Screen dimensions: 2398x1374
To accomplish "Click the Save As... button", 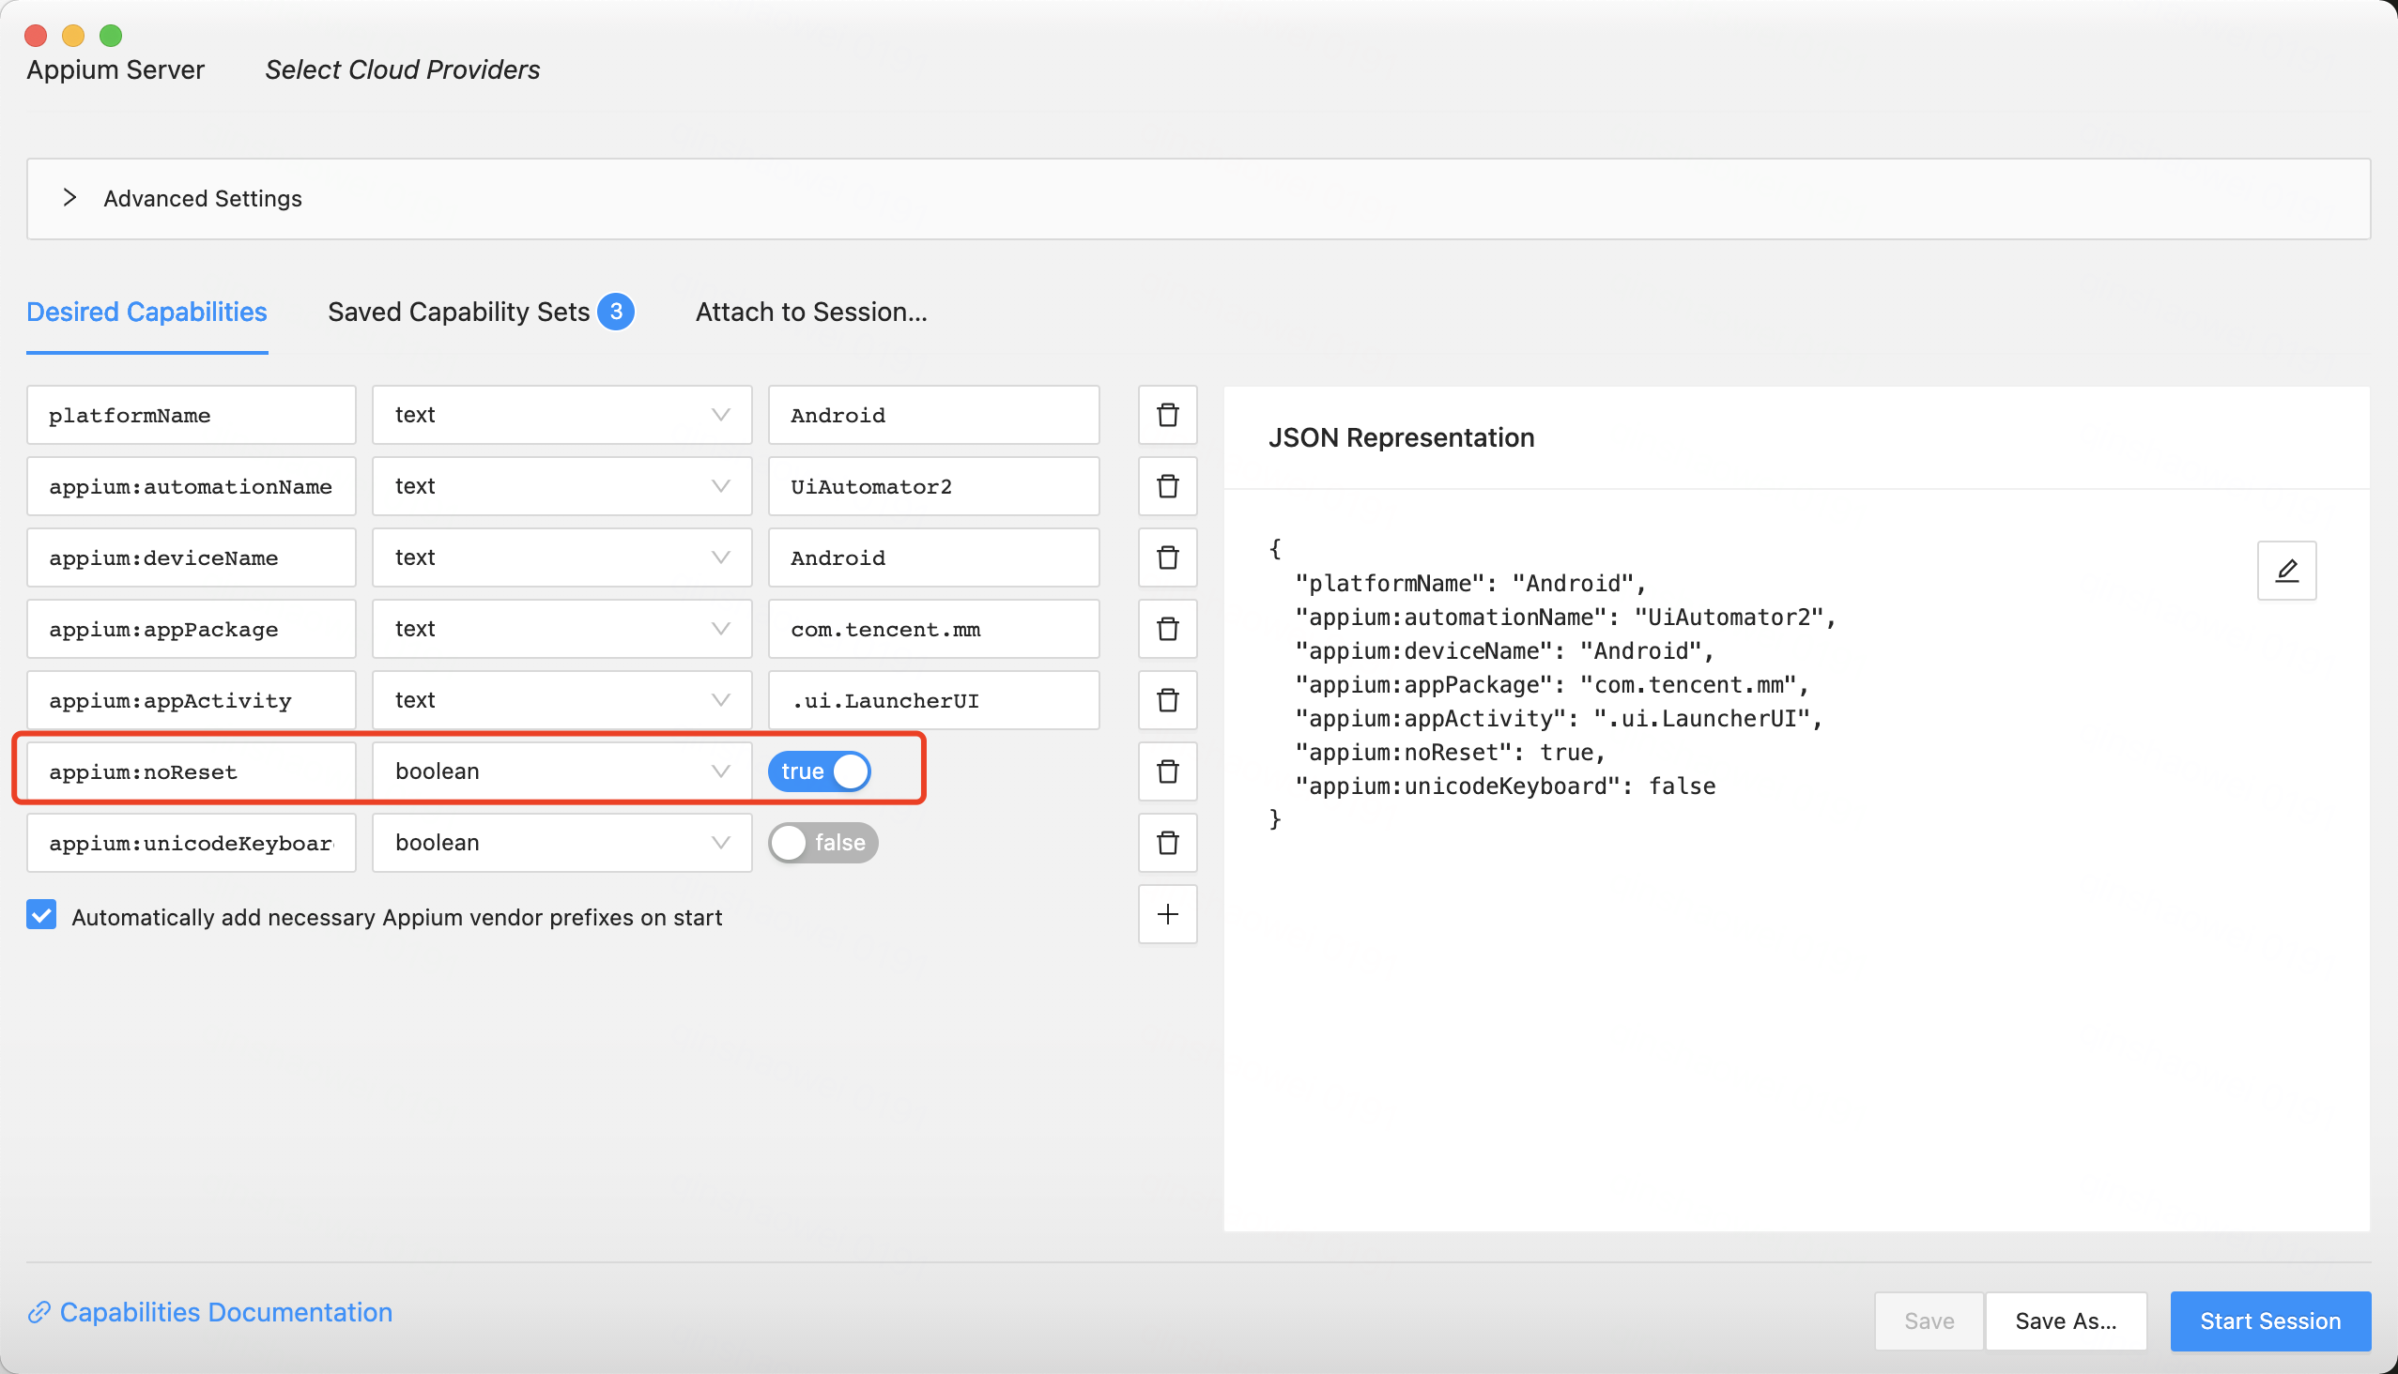I will (2065, 1321).
